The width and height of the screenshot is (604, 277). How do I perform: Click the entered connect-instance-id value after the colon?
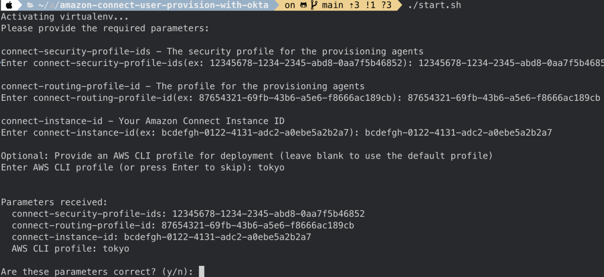tap(458, 133)
